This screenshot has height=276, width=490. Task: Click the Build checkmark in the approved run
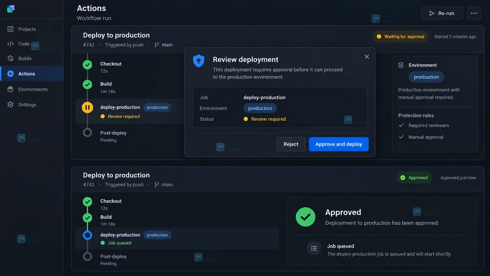(x=88, y=218)
